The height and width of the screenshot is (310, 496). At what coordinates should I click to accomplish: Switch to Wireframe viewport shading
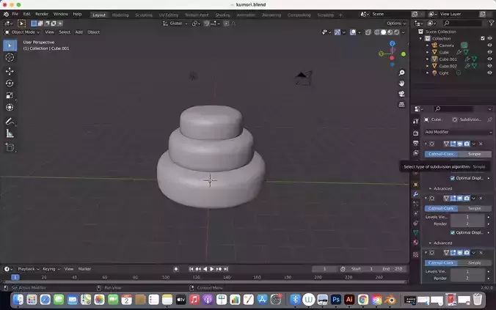pyautogui.click(x=377, y=32)
